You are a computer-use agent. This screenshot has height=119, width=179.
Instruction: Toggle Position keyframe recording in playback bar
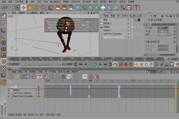[137, 64]
